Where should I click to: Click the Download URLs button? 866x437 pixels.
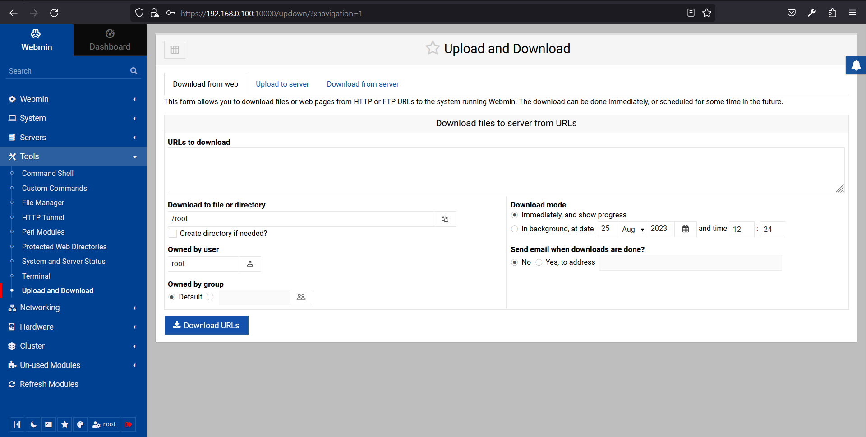click(x=207, y=325)
